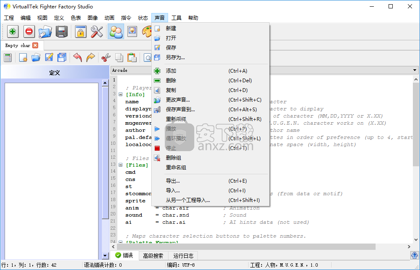Click the green plus new project icon
Viewport: 420px width, 270px height.
(x=13, y=31)
